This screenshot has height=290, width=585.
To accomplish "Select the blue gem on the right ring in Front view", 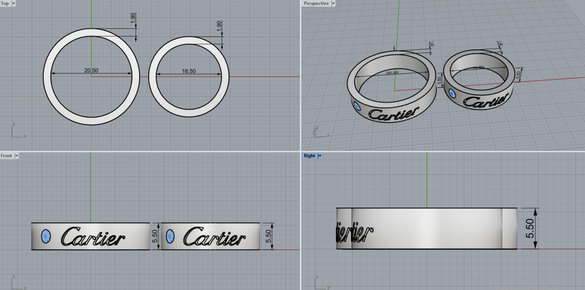I will tap(170, 237).
